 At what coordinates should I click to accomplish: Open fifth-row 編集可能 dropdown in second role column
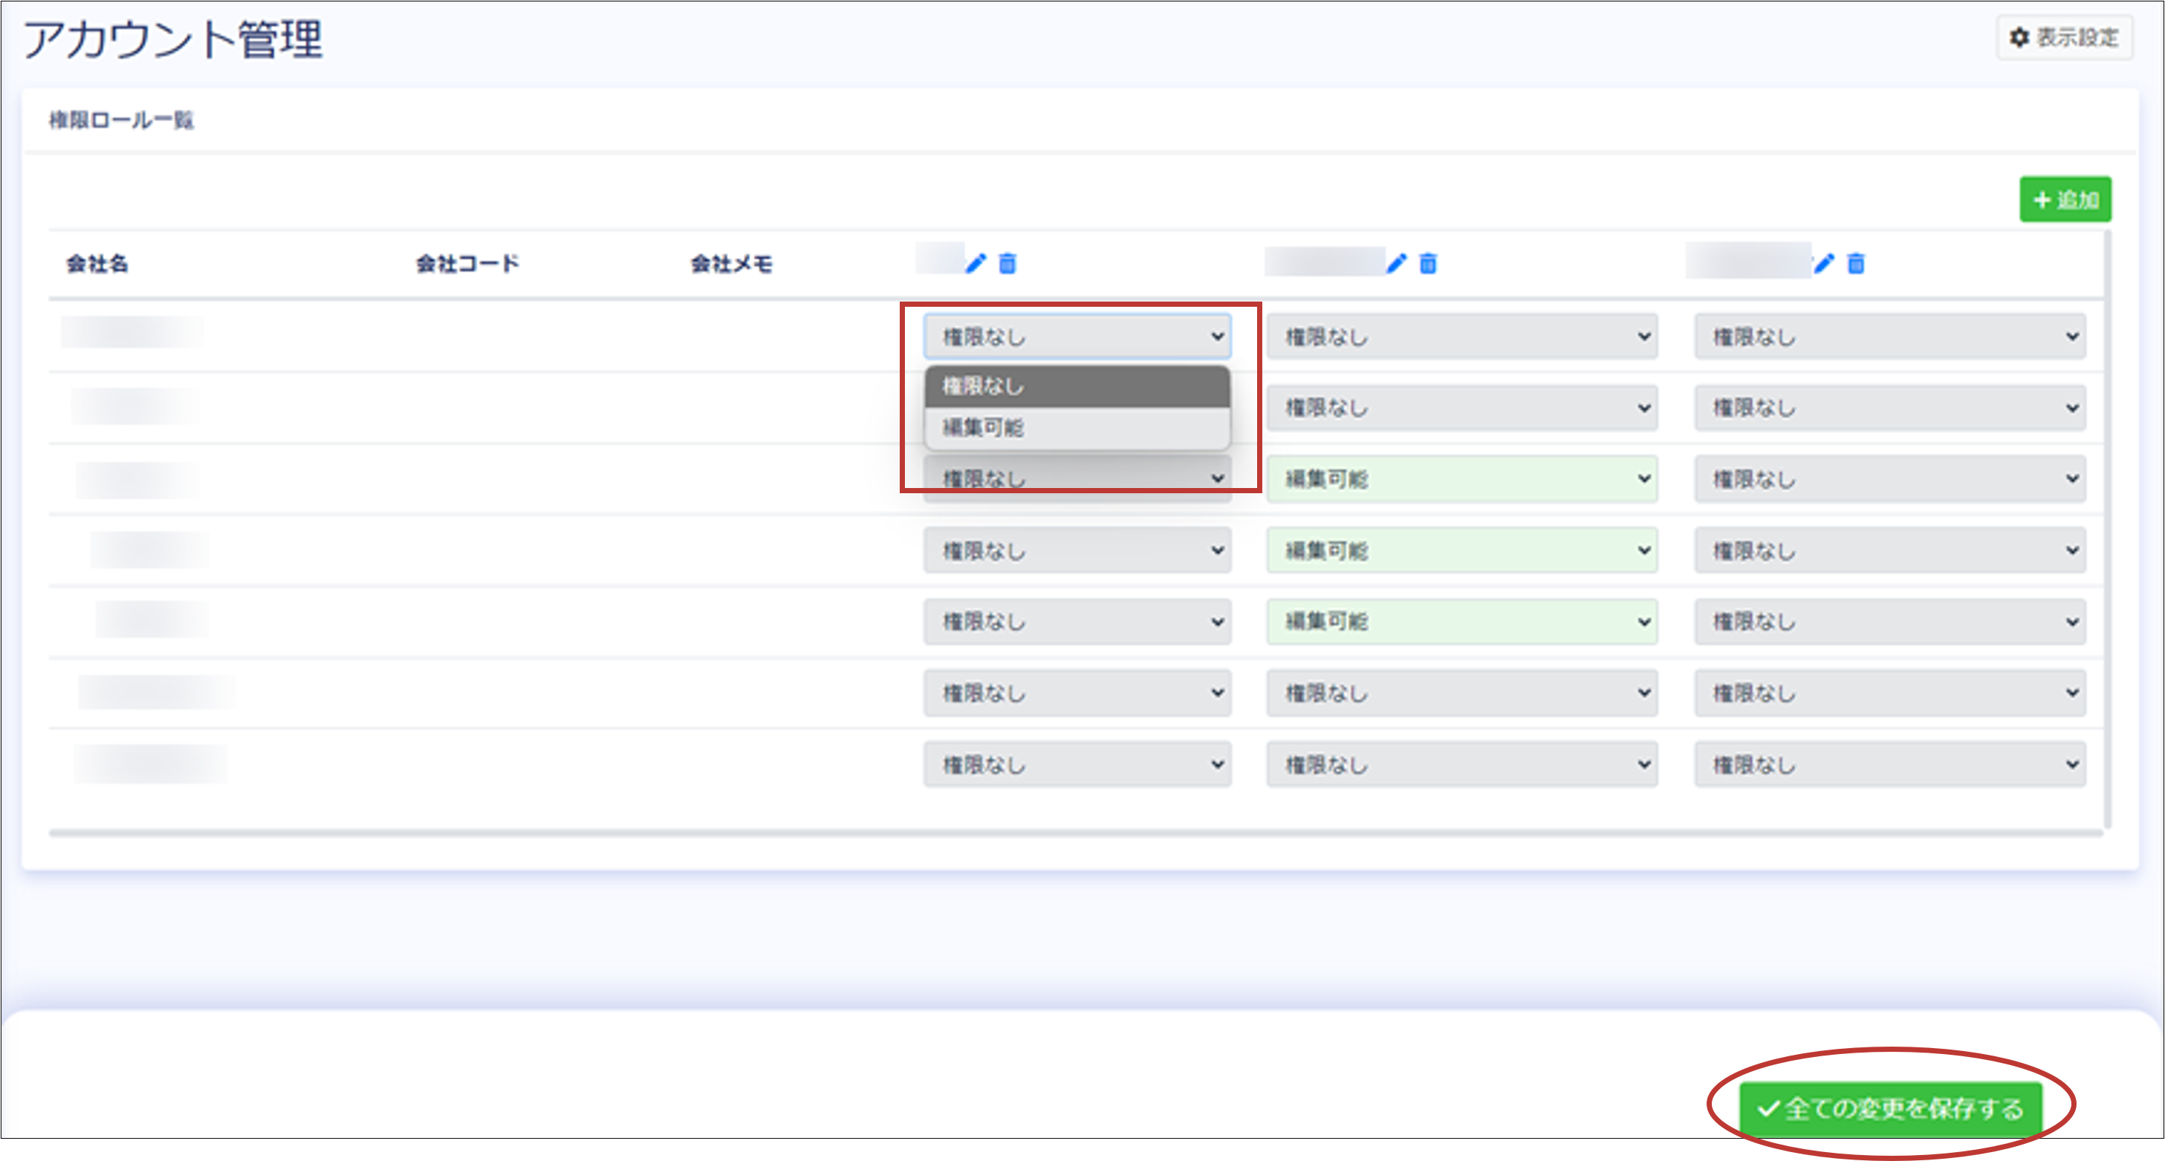click(1462, 622)
